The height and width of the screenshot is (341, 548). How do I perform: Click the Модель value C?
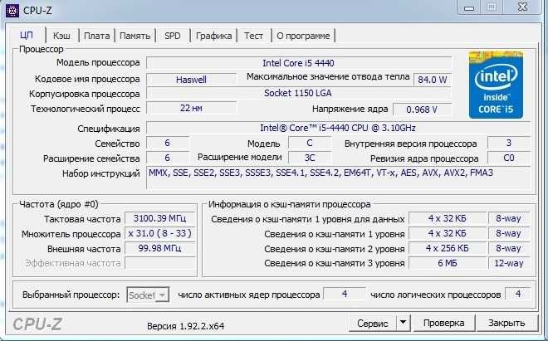(310, 143)
